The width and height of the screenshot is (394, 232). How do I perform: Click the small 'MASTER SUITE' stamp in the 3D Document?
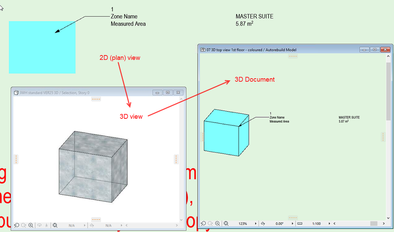tap(349, 117)
